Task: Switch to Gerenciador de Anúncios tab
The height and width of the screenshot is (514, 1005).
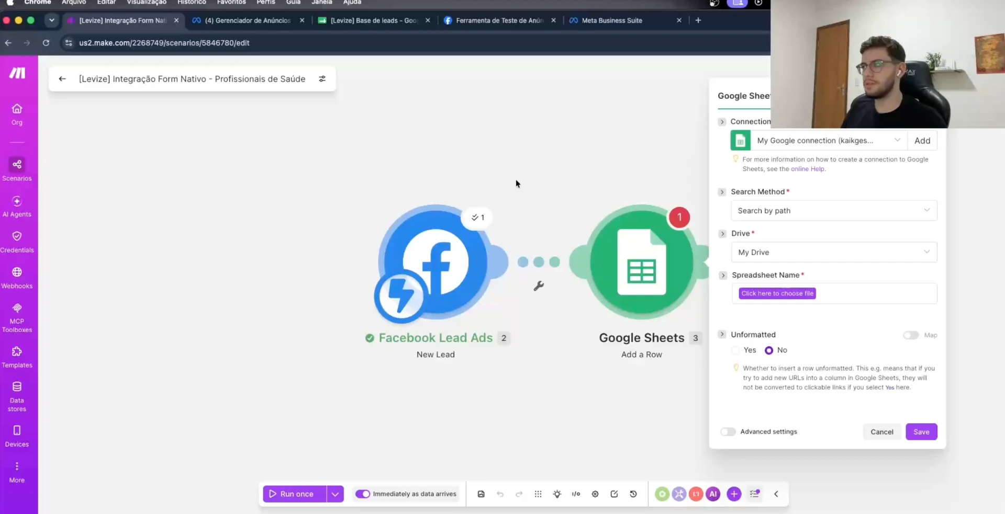Action: tap(248, 20)
